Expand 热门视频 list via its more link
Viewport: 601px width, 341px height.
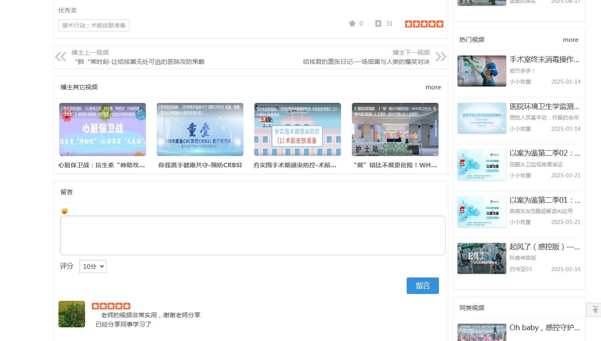click(x=570, y=40)
